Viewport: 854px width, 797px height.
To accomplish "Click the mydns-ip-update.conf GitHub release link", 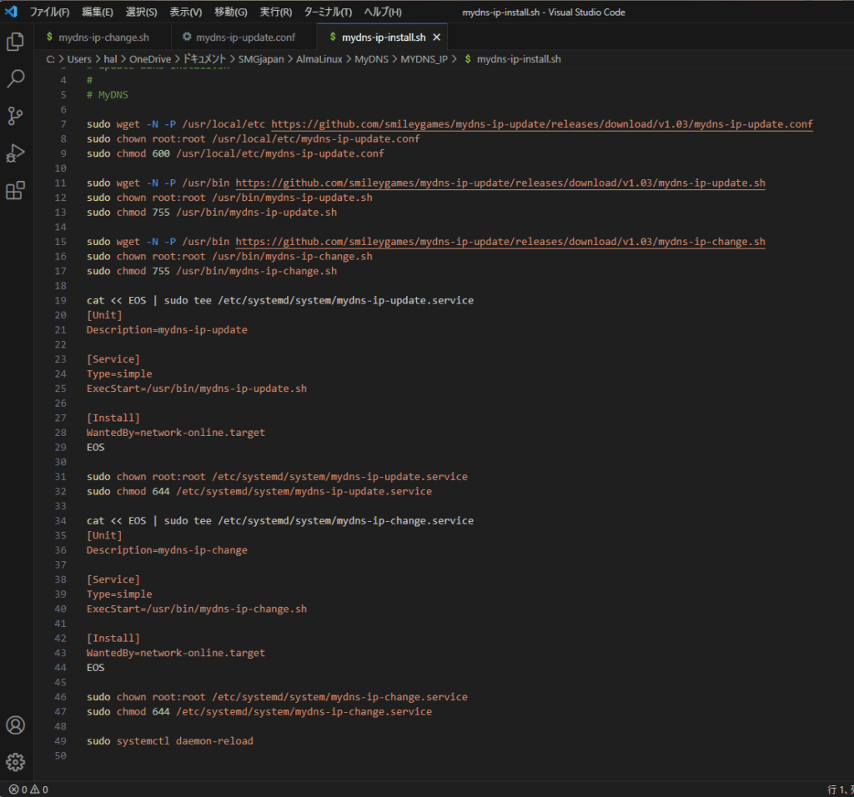I will [x=542, y=123].
